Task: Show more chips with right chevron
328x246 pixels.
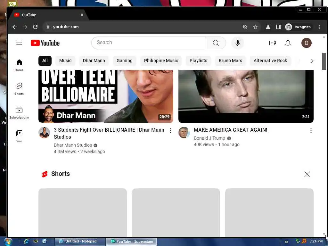Action: pyautogui.click(x=312, y=61)
